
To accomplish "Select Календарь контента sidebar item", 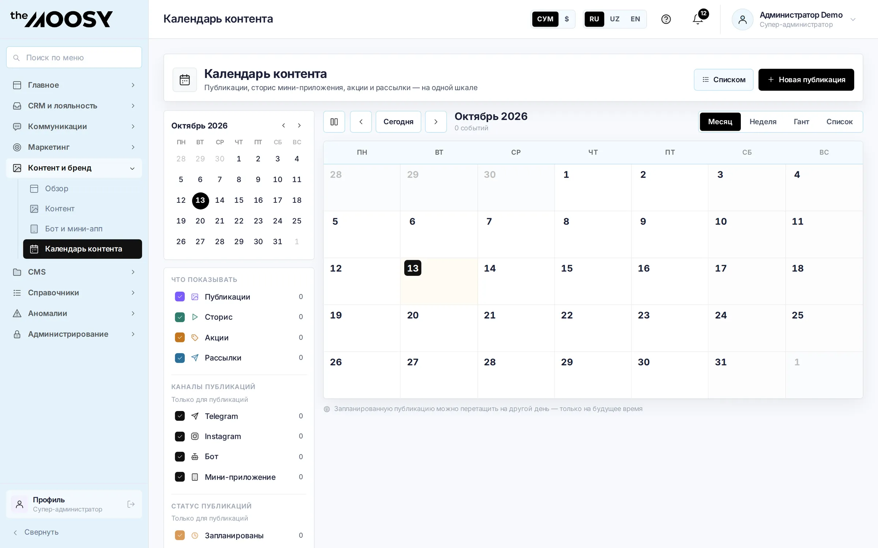I will (x=82, y=249).
